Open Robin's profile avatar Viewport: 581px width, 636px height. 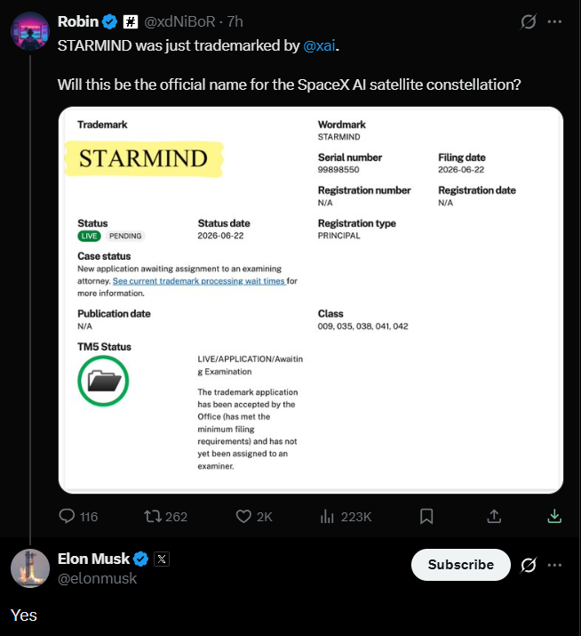(x=30, y=31)
